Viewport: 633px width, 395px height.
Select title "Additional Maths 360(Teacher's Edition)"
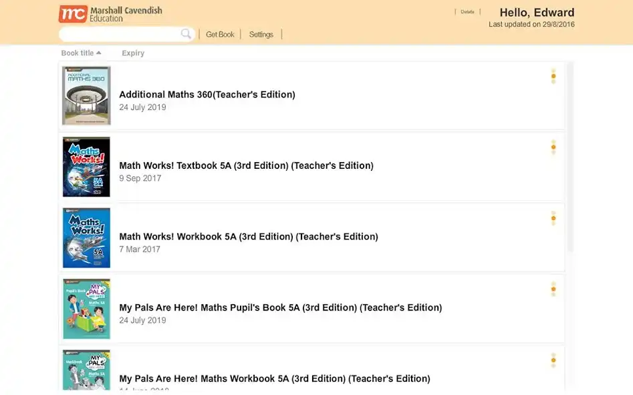pos(207,94)
